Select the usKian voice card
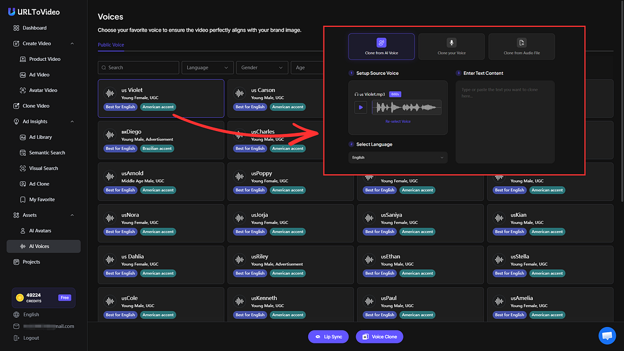The height and width of the screenshot is (351, 624). pos(550,223)
